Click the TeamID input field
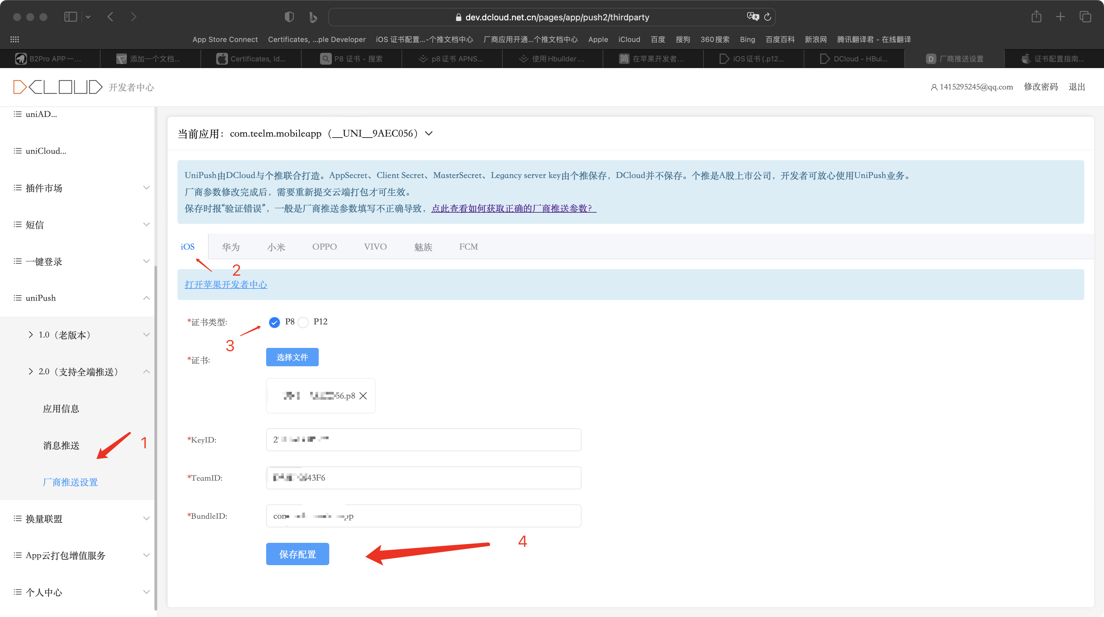1104x617 pixels. coord(424,478)
